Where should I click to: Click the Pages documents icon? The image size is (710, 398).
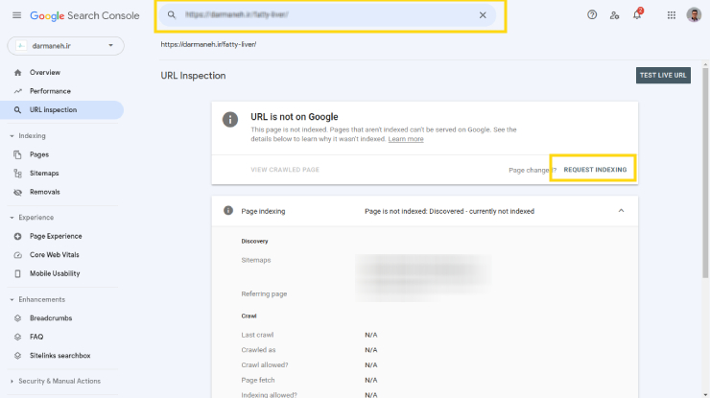point(17,154)
